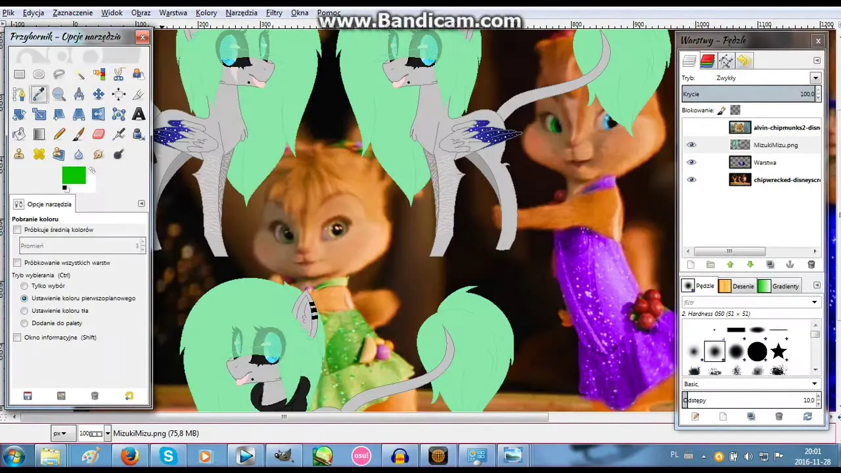Screen dimensions: 841x473
Task: Select the Smudge tool
Action: [x=99, y=154]
